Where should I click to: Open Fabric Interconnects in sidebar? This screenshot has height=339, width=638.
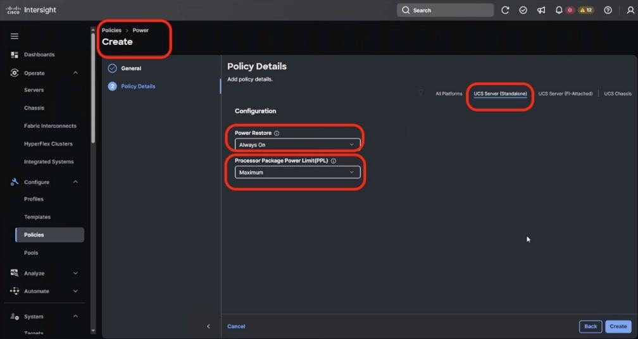click(50, 126)
